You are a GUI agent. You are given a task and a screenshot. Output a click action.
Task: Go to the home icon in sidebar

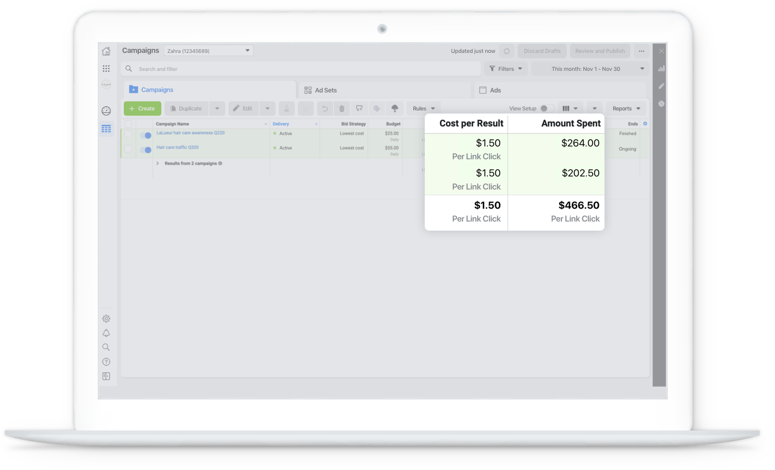[x=106, y=51]
